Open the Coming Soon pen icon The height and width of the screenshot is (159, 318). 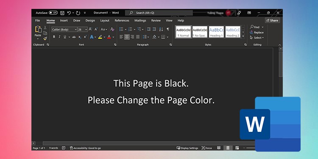239,13
